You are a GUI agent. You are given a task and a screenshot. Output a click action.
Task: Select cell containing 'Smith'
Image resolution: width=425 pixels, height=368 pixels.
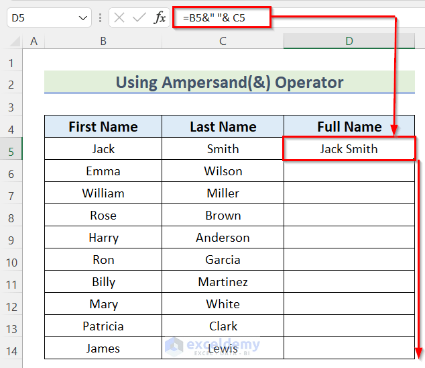point(223,149)
